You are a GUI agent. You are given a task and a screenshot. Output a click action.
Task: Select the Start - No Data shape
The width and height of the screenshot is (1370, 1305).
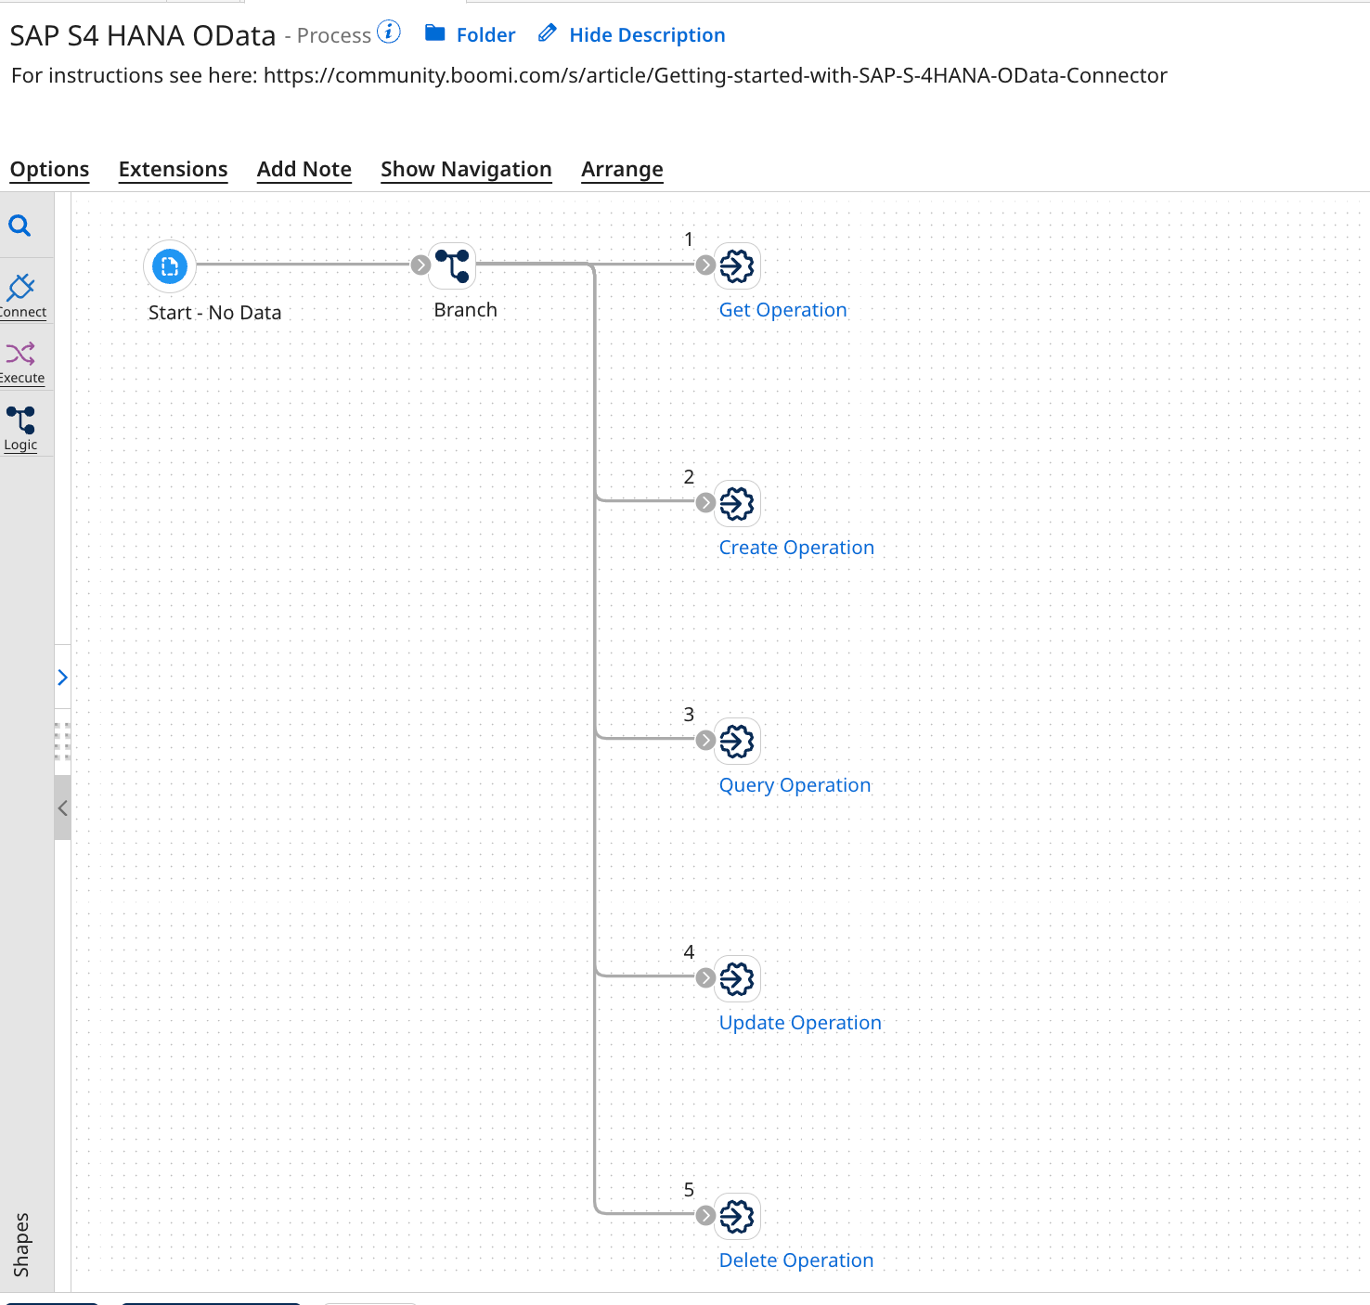coord(169,266)
